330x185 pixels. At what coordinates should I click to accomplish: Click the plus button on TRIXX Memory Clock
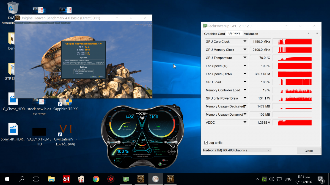pos(176,142)
